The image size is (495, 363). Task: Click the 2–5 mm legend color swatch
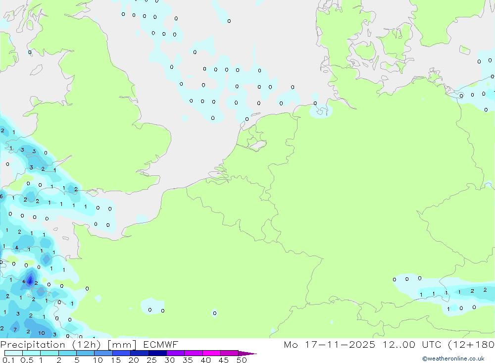tap(67, 353)
